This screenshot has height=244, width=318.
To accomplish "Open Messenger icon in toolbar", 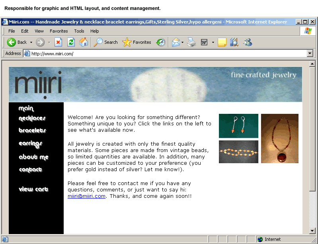I will [248, 42].
